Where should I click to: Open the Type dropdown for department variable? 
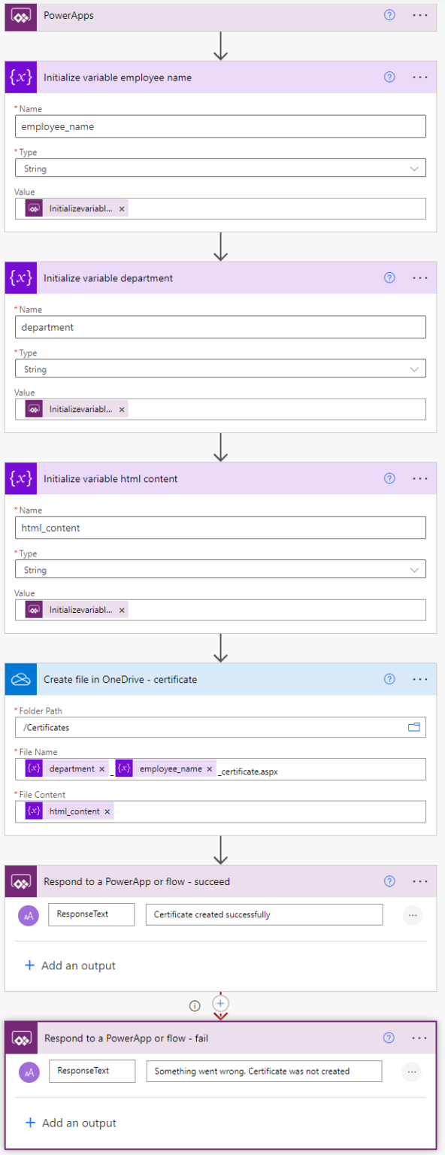(x=413, y=368)
